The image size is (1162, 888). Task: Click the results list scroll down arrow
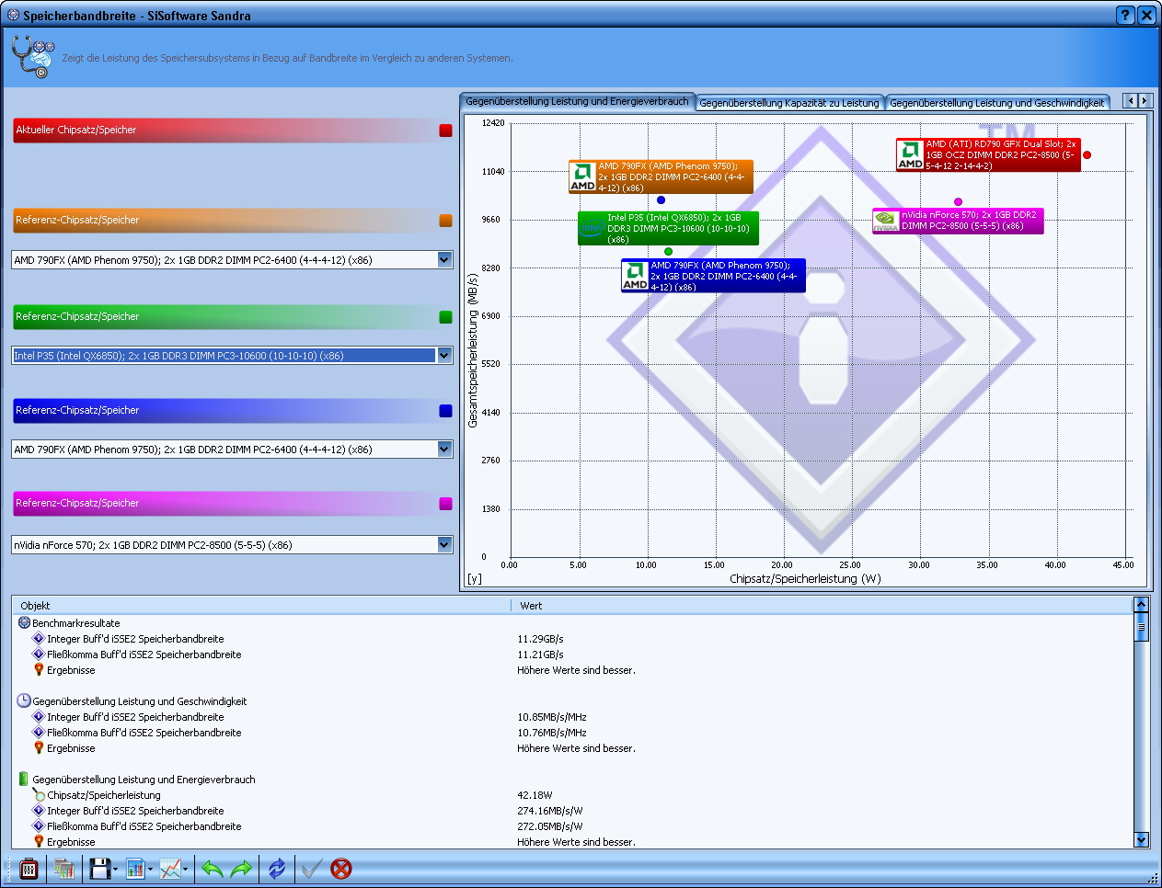point(1142,839)
